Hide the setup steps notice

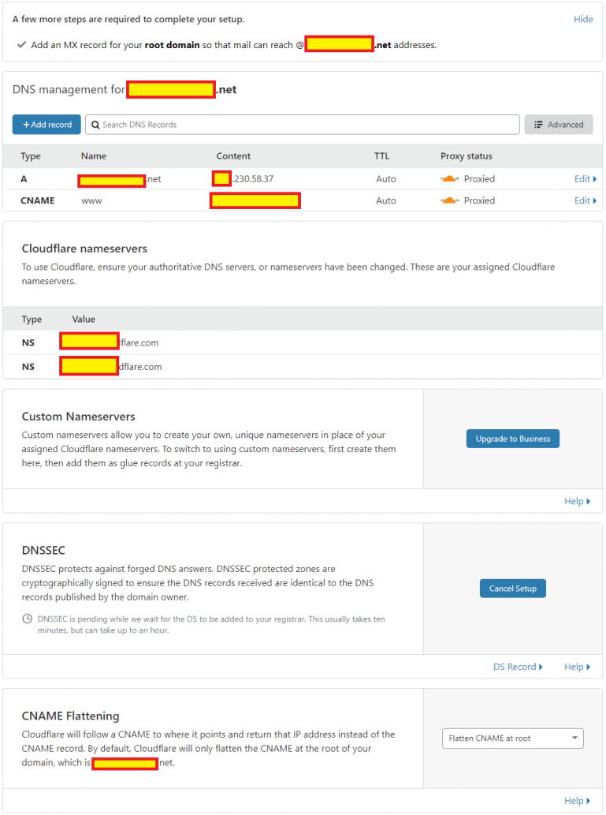583,19
